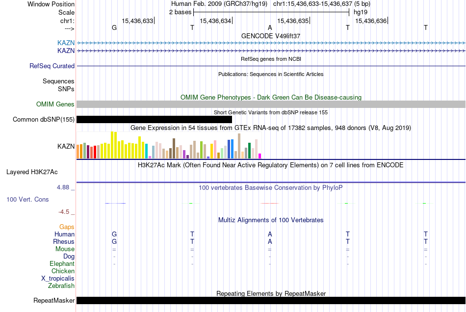This screenshot has width=466, height=312.
Task: Click the SNPs track label
Action: pos(66,89)
